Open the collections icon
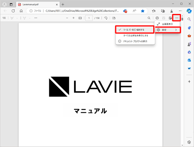The image size is (194, 147). (163, 11)
